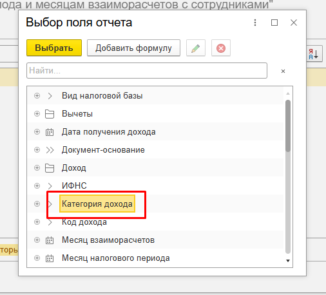The height and width of the screenshot is (295, 326).
Task: Expand the ИФНС chevron
Action: coord(50,186)
